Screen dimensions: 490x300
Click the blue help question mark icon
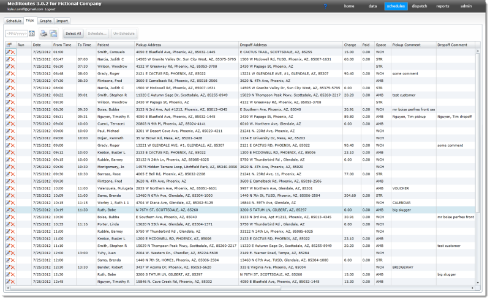[x=325, y=6]
